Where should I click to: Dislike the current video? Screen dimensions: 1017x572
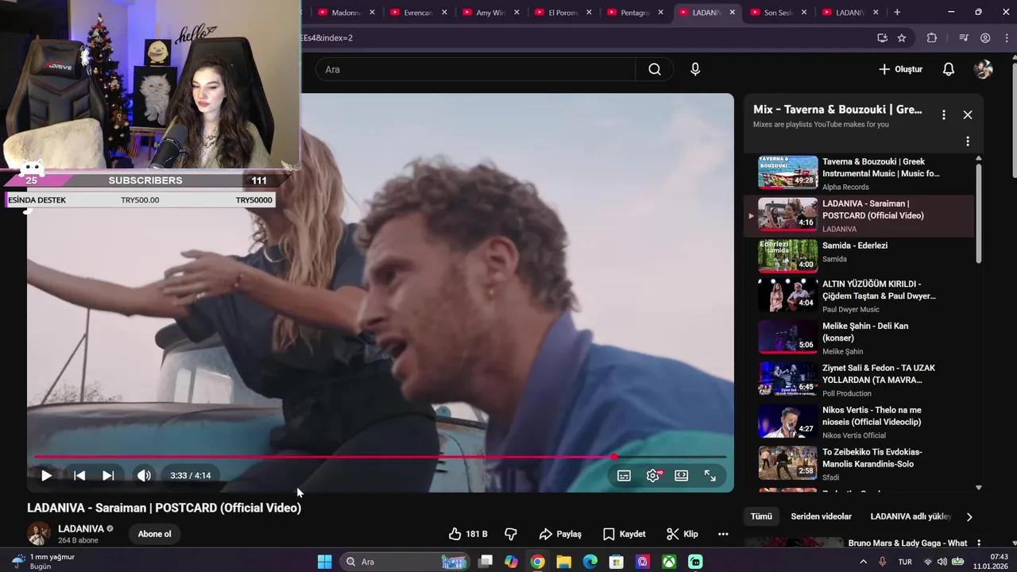pos(511,534)
